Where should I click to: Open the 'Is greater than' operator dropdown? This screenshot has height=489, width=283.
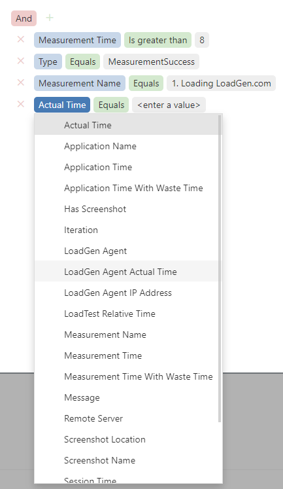158,40
